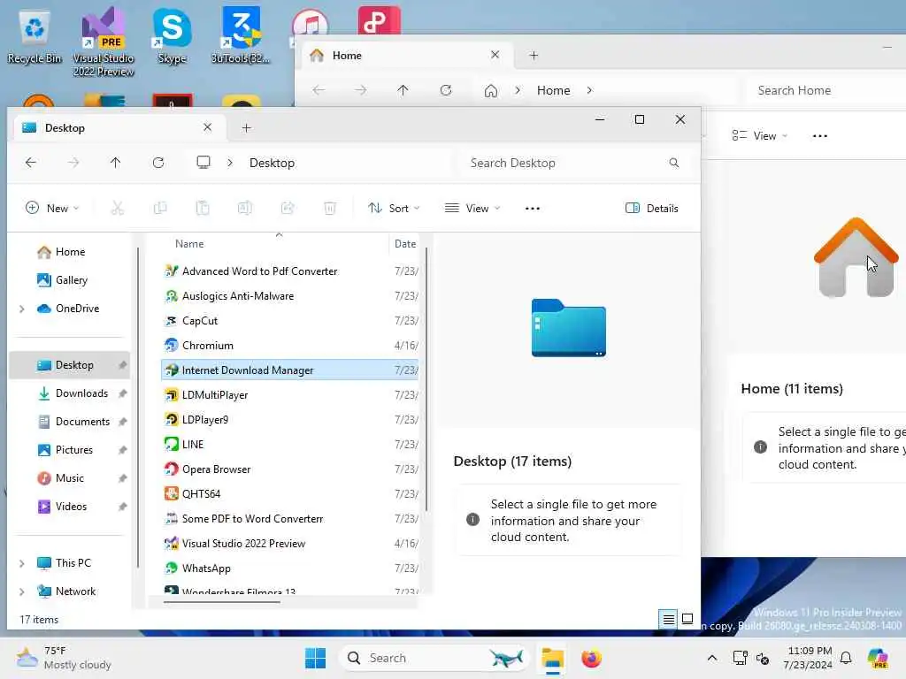Refresh the Home window behind
The width and height of the screenshot is (906, 679).
click(446, 90)
